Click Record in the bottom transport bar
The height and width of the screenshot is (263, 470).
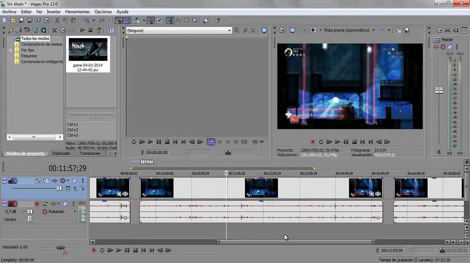tap(94, 250)
